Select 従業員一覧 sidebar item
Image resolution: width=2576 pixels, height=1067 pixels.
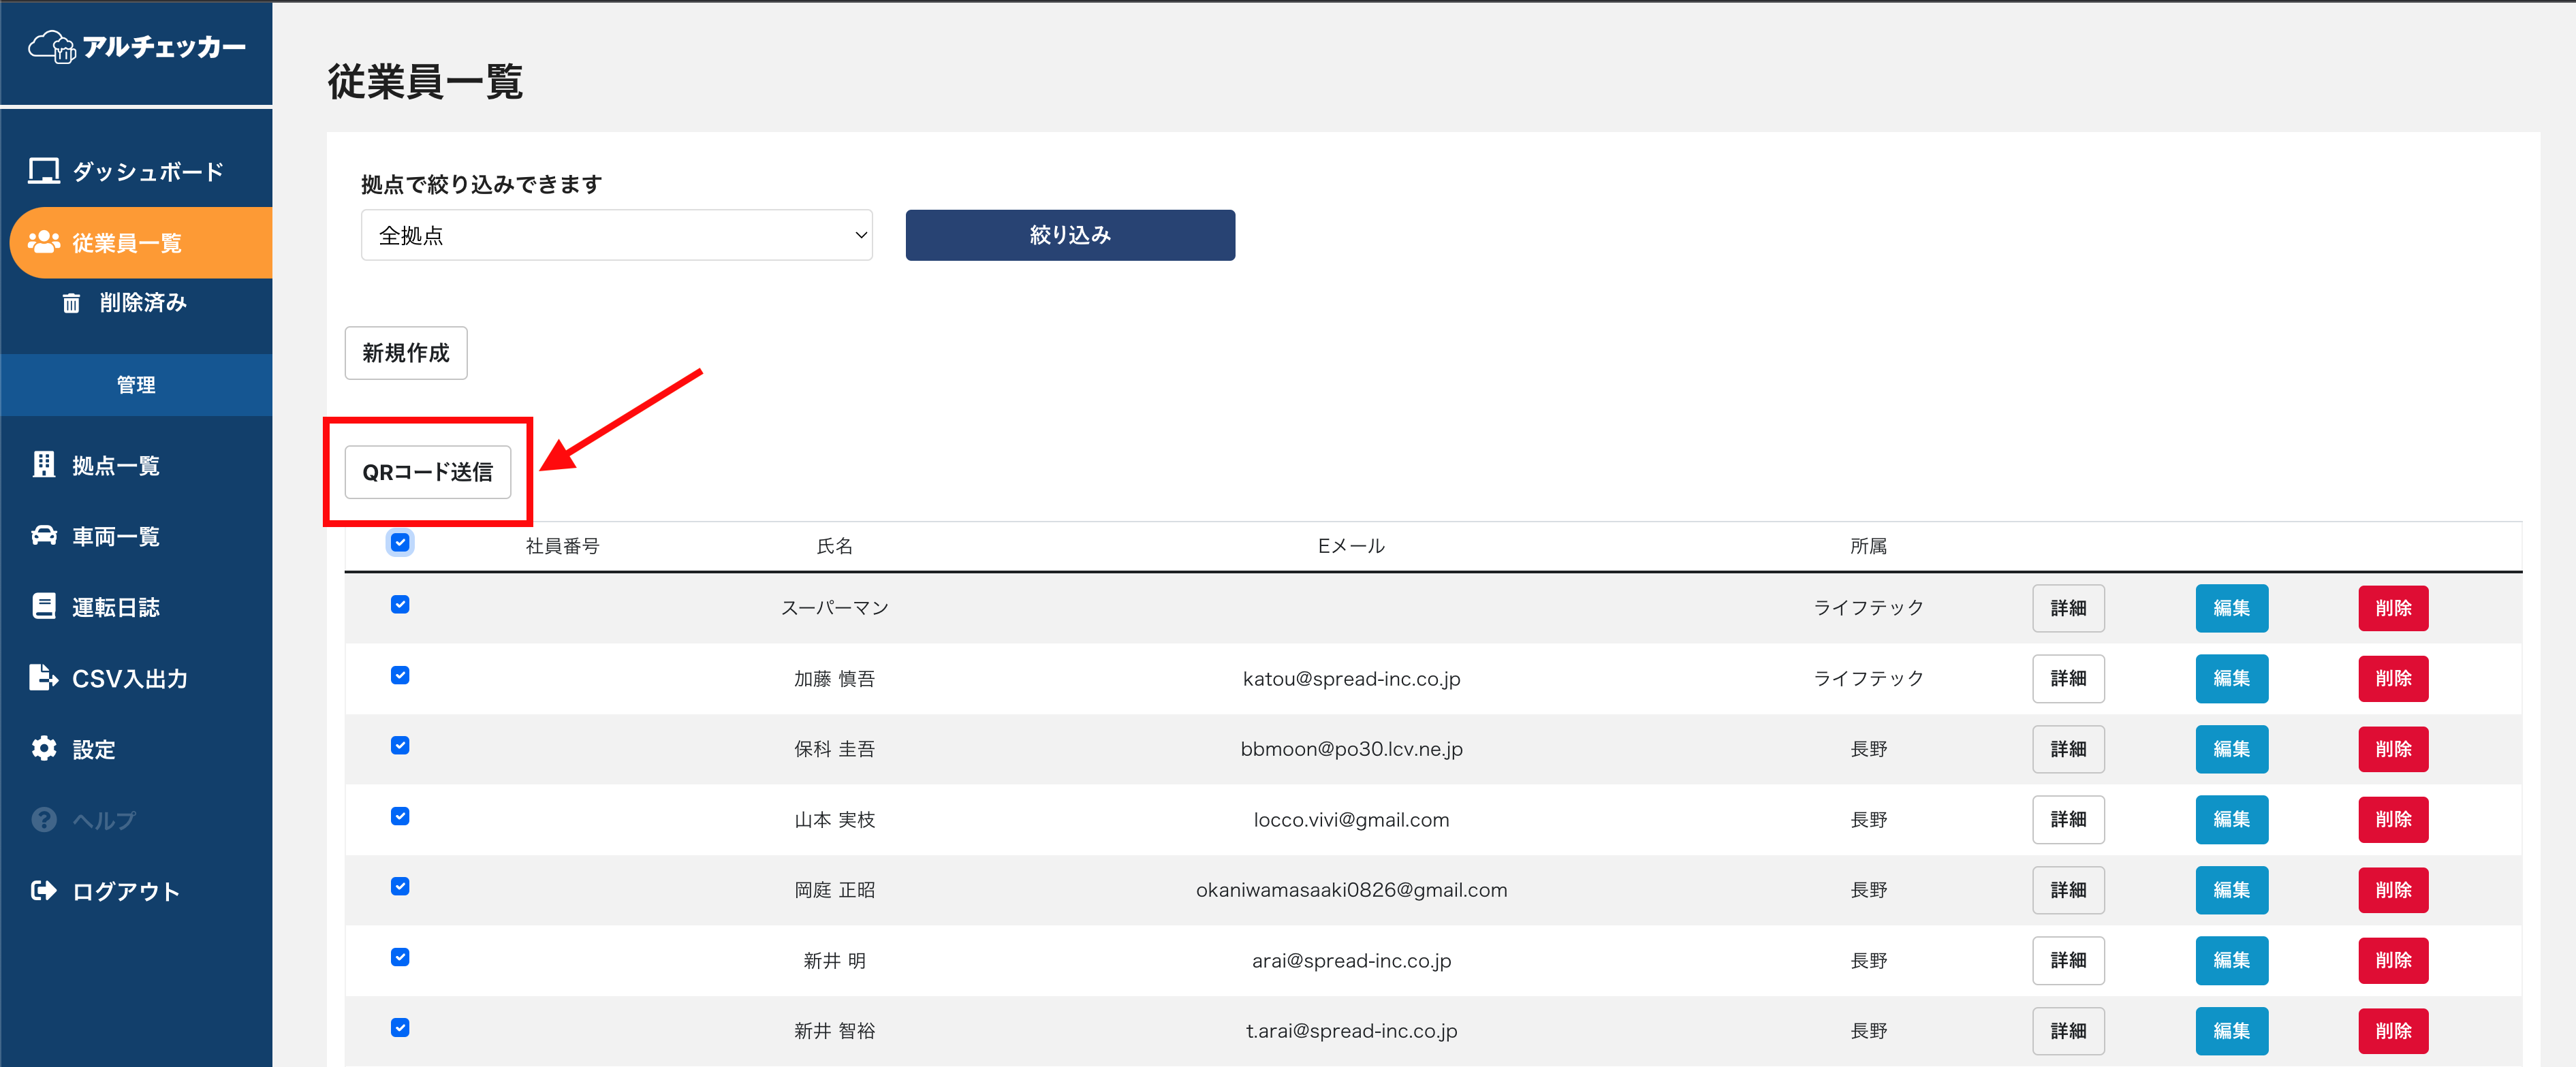click(x=141, y=243)
